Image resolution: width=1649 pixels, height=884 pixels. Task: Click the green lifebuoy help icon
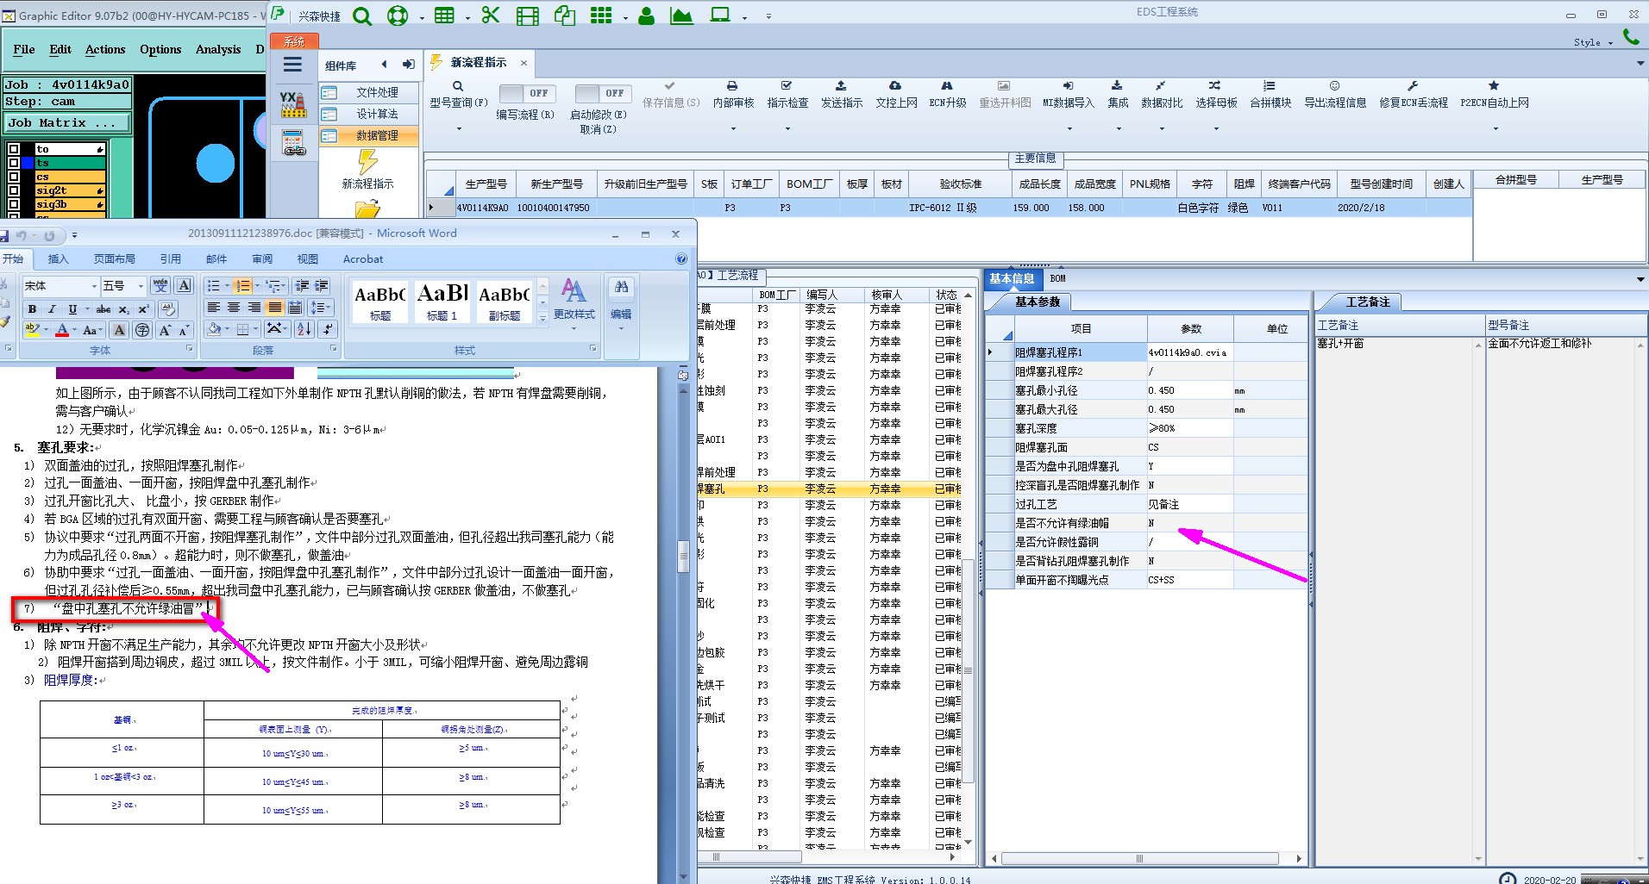pos(398,16)
